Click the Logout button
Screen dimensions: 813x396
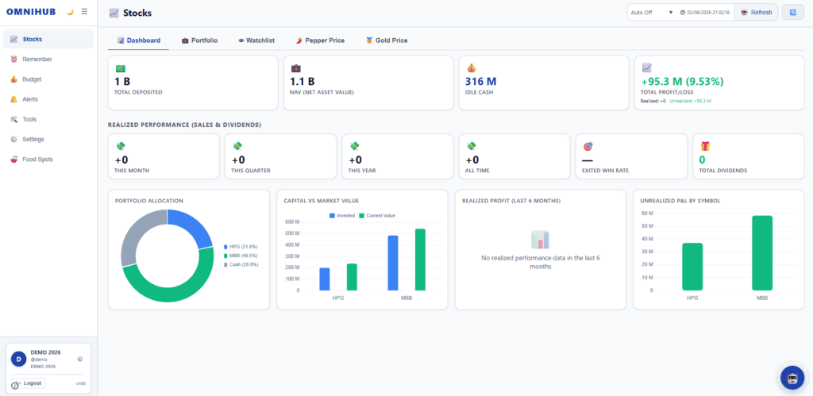(29, 383)
